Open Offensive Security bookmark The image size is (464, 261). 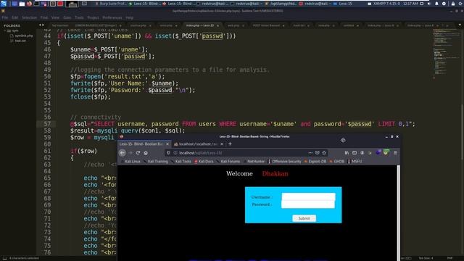point(285,161)
